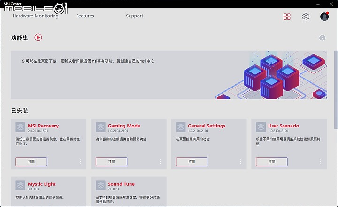Image resolution: width=338 pixels, height=207 pixels.
Task: Minimize the MSI Center window
Action: 318,4
